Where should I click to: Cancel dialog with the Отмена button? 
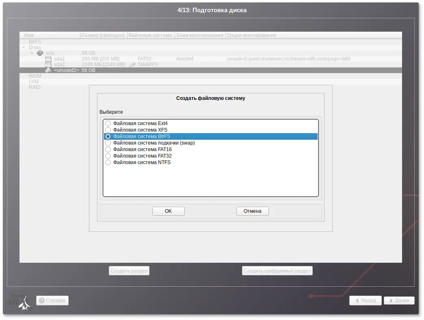click(x=253, y=211)
